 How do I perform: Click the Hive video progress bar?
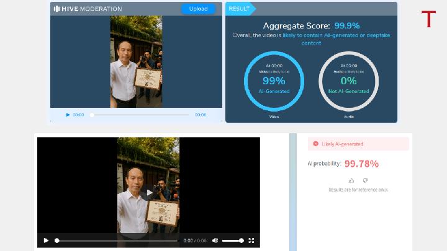click(x=140, y=115)
